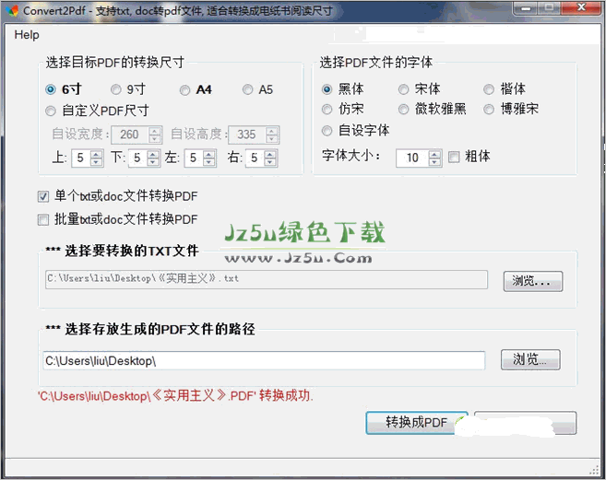Image resolution: width=606 pixels, height=480 pixels.
Task: Click the 转换成PDF convert button
Action: click(417, 423)
